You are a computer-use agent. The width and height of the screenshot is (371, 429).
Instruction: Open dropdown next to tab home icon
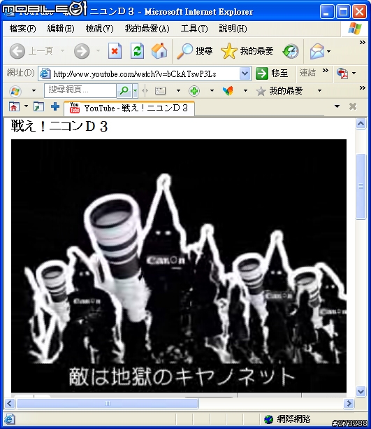[x=27, y=106]
